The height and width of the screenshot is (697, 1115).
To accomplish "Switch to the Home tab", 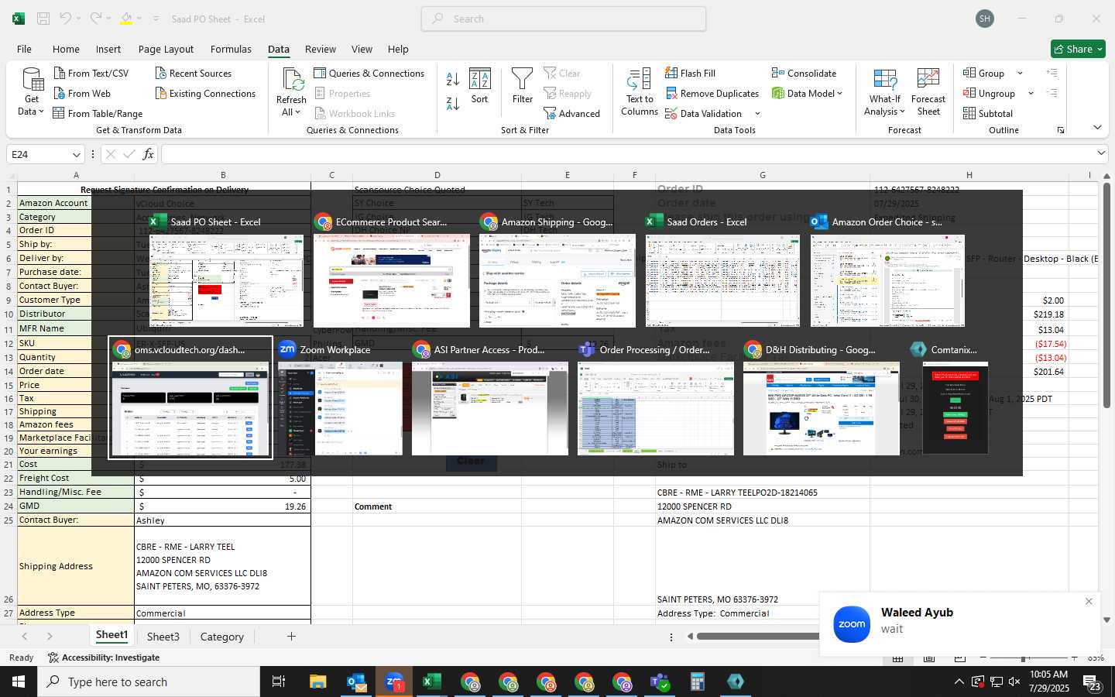I will 66,49.
